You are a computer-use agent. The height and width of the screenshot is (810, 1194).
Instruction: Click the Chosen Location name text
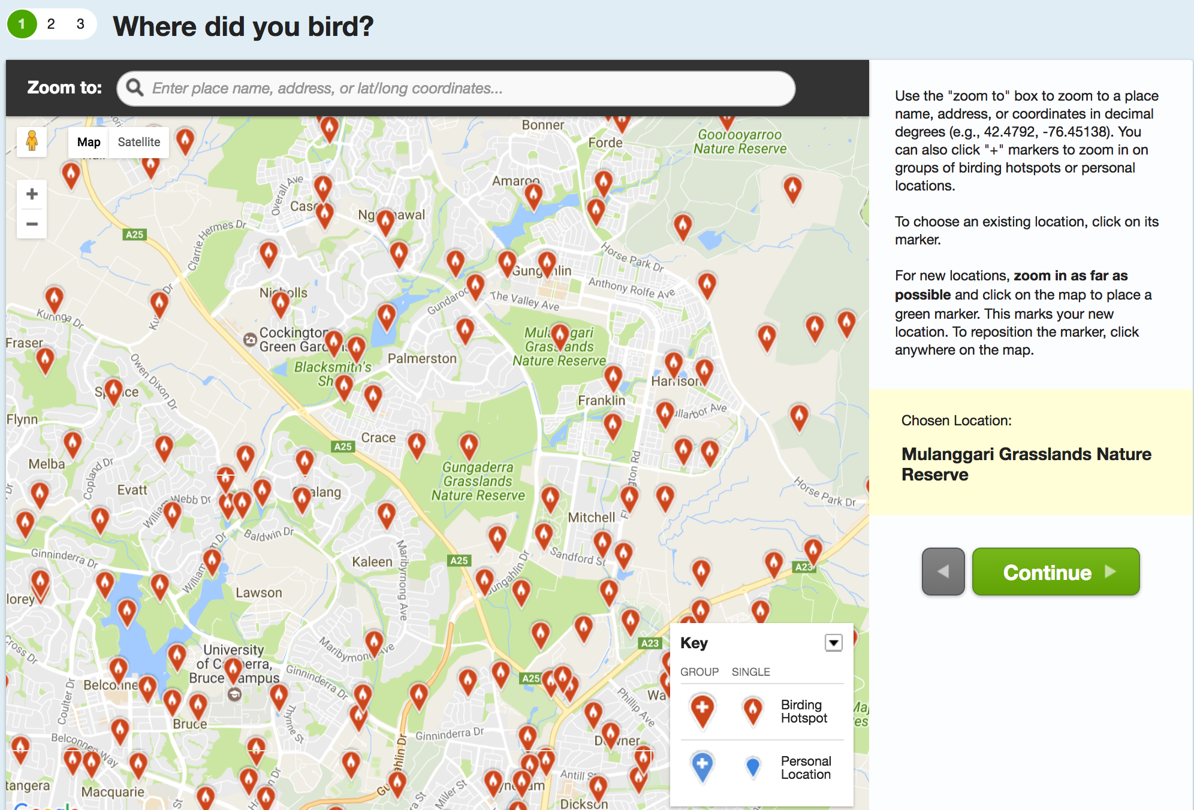(x=1026, y=464)
